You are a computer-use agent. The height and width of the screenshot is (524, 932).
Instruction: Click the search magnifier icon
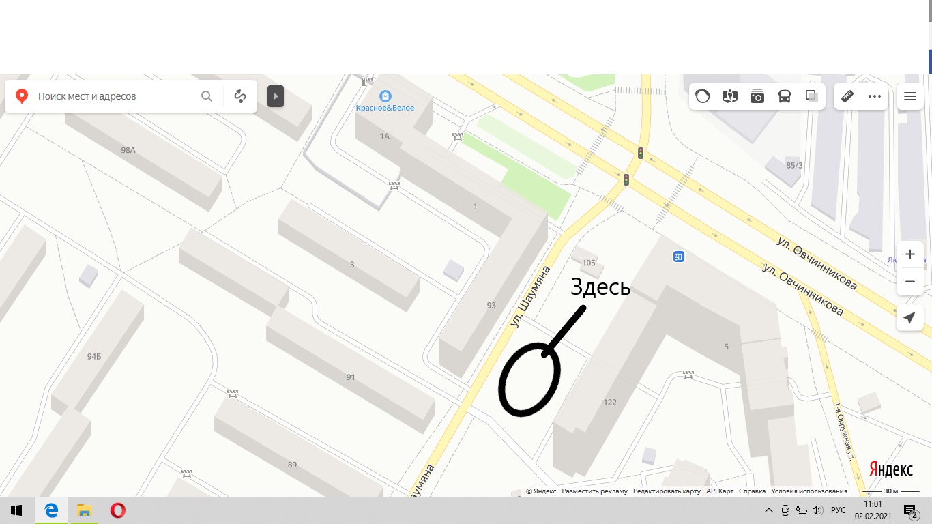click(x=207, y=96)
